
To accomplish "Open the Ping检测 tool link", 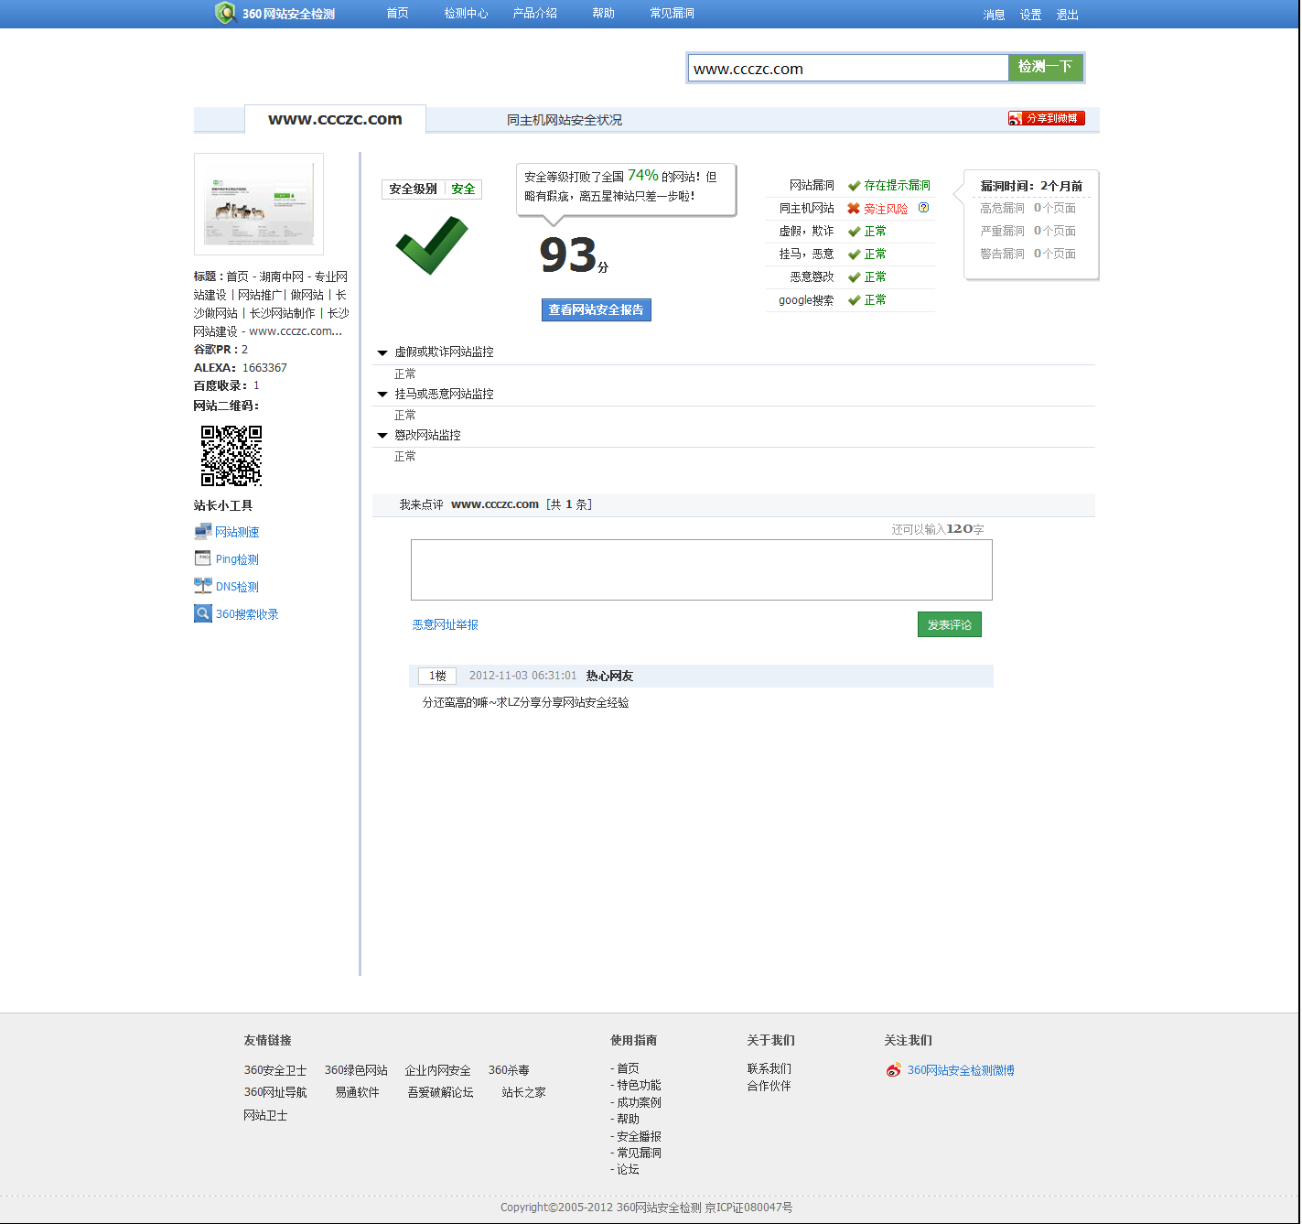I will 237,559.
